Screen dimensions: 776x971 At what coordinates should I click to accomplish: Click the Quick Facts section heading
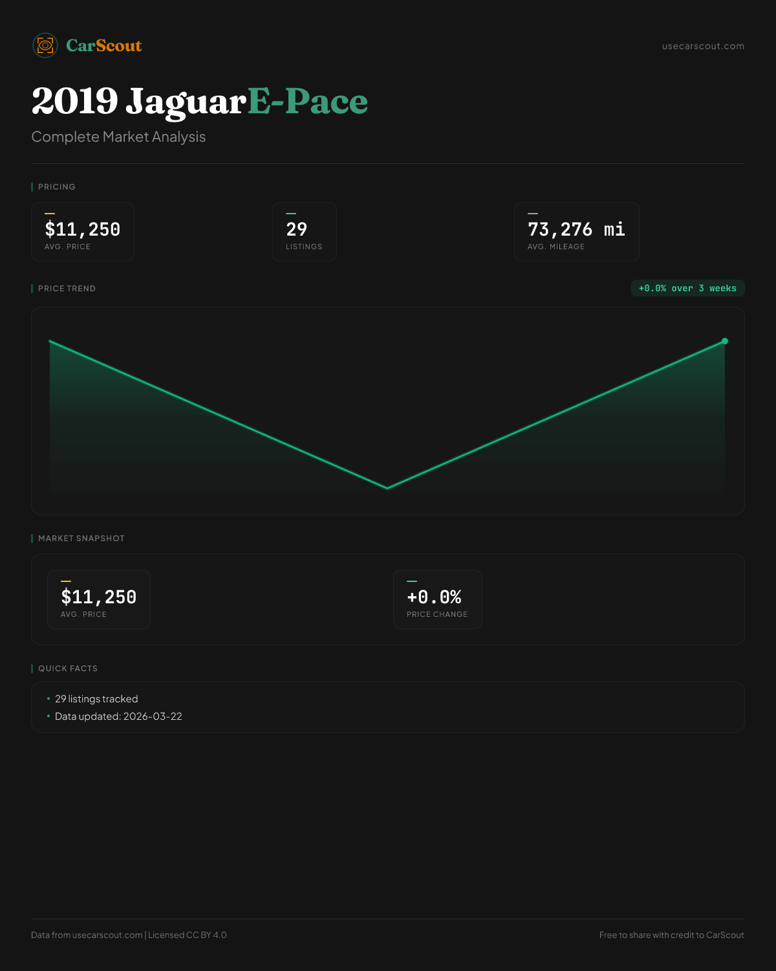(x=68, y=669)
